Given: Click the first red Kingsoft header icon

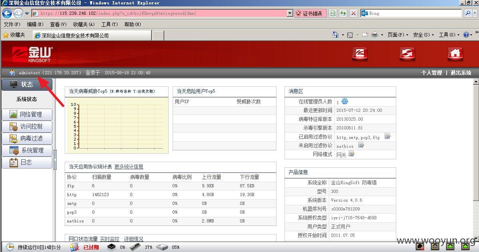Looking at the screenshot, I should click(360, 54).
